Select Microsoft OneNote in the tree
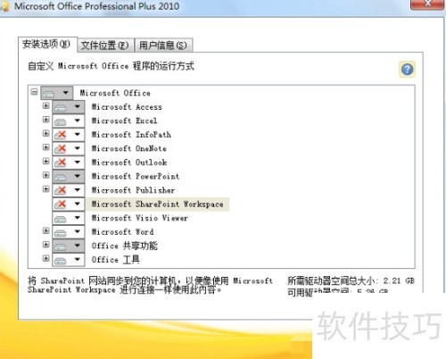 point(129,148)
